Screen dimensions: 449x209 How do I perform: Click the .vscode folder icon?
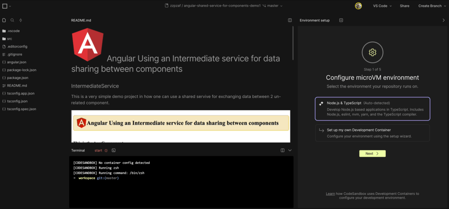tap(4, 31)
